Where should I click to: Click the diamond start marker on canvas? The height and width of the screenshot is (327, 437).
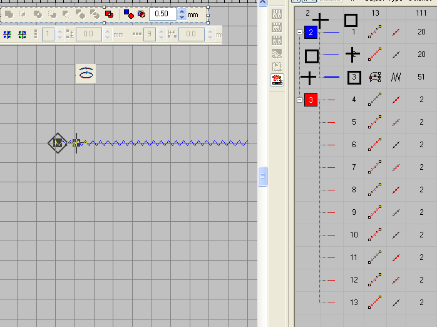58,143
